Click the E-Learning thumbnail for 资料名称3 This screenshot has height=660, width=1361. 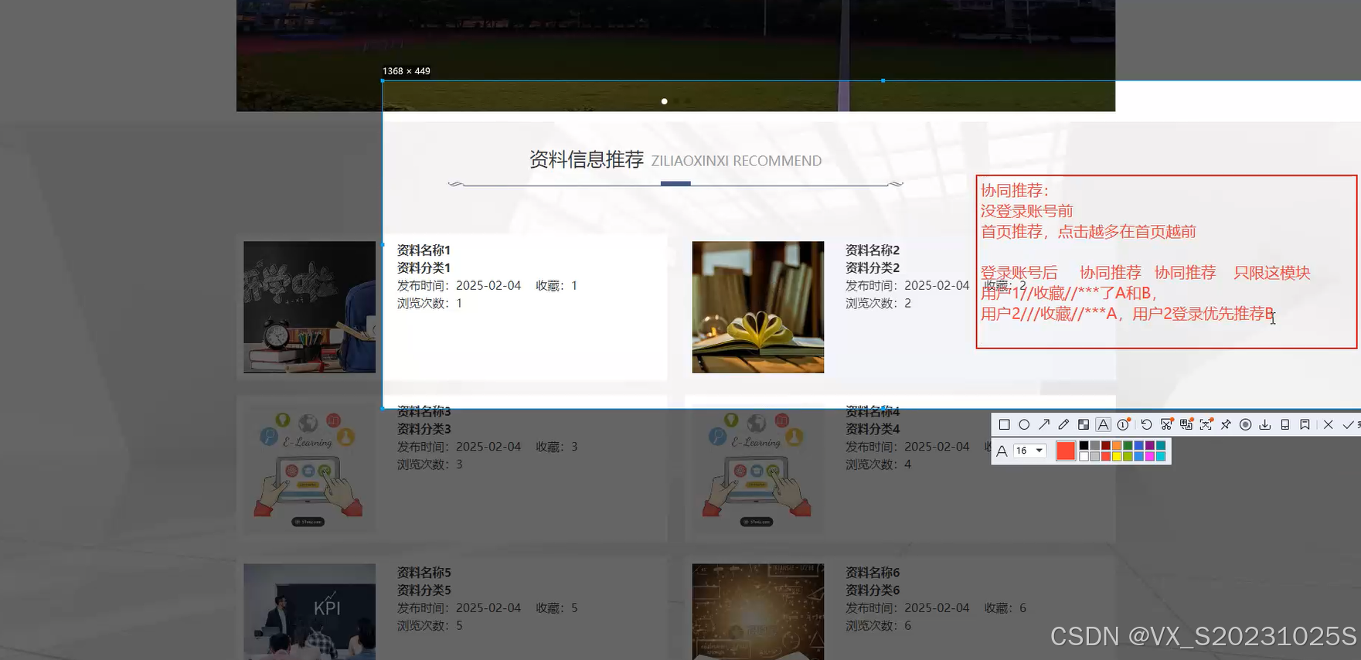click(x=309, y=468)
